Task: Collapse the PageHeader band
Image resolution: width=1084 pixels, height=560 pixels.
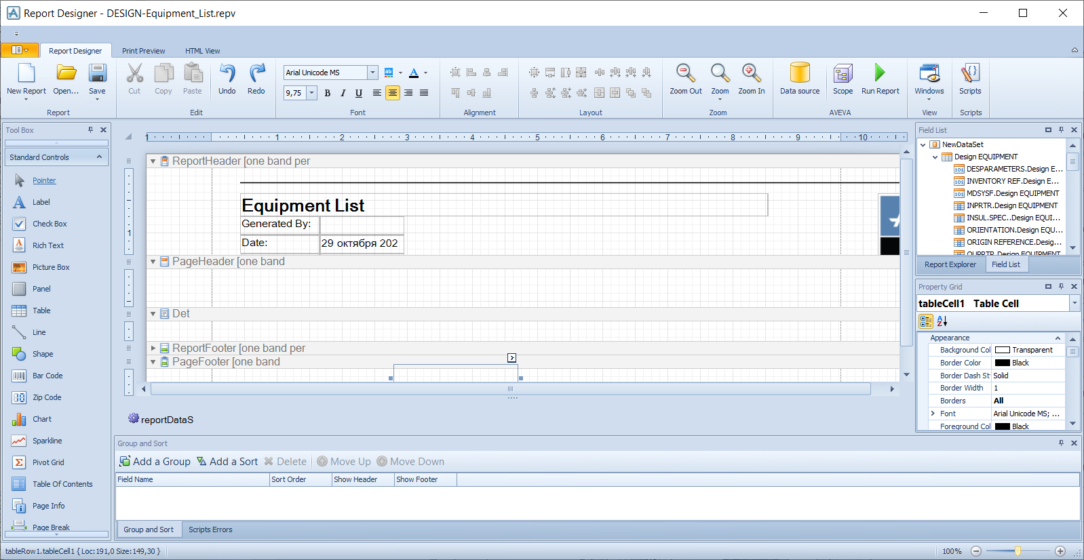Action: [x=153, y=262]
